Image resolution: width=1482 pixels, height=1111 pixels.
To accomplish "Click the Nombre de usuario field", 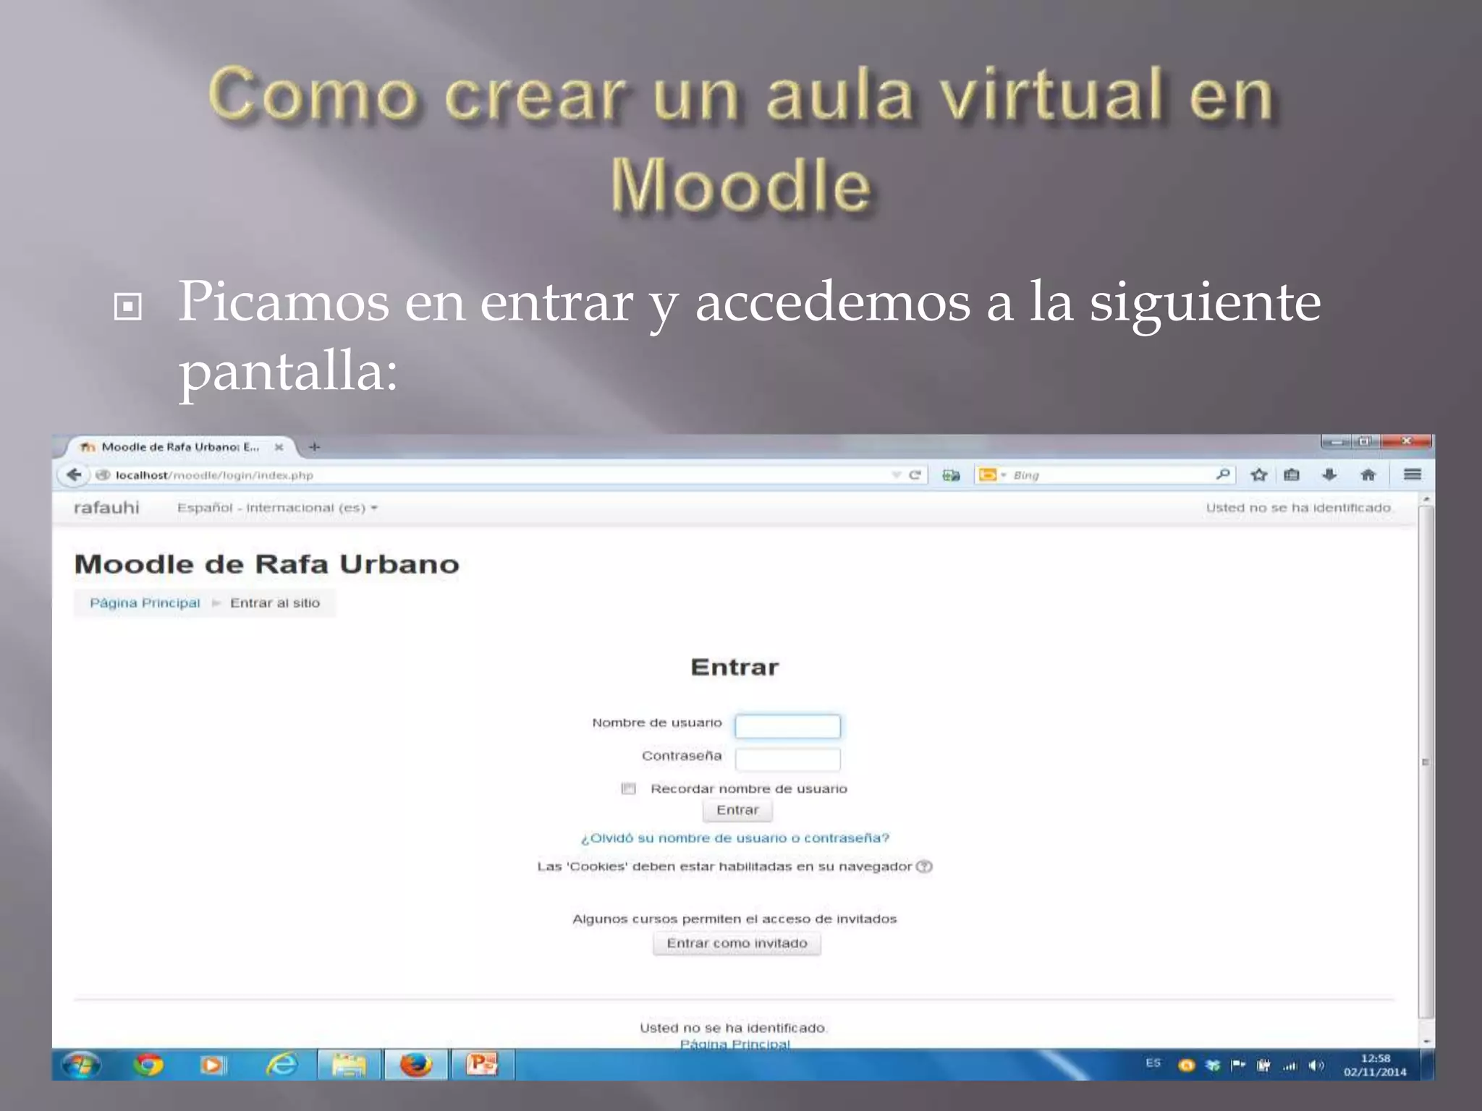I will coord(787,726).
